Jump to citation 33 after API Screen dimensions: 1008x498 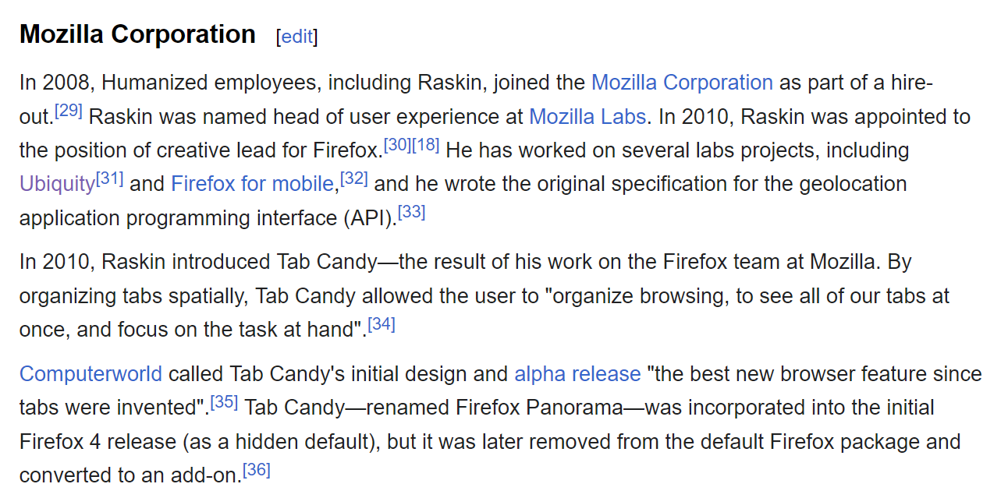(412, 212)
